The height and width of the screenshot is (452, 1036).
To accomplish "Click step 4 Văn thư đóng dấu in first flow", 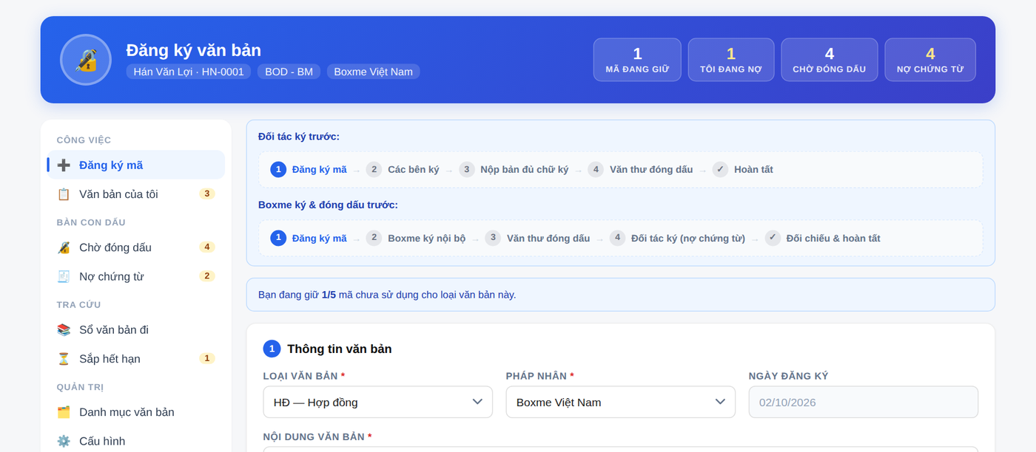I will 641,170.
